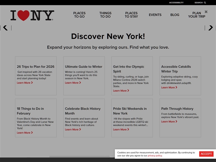Open the Events menu item
The image size is (216, 162).
(x=155, y=15)
